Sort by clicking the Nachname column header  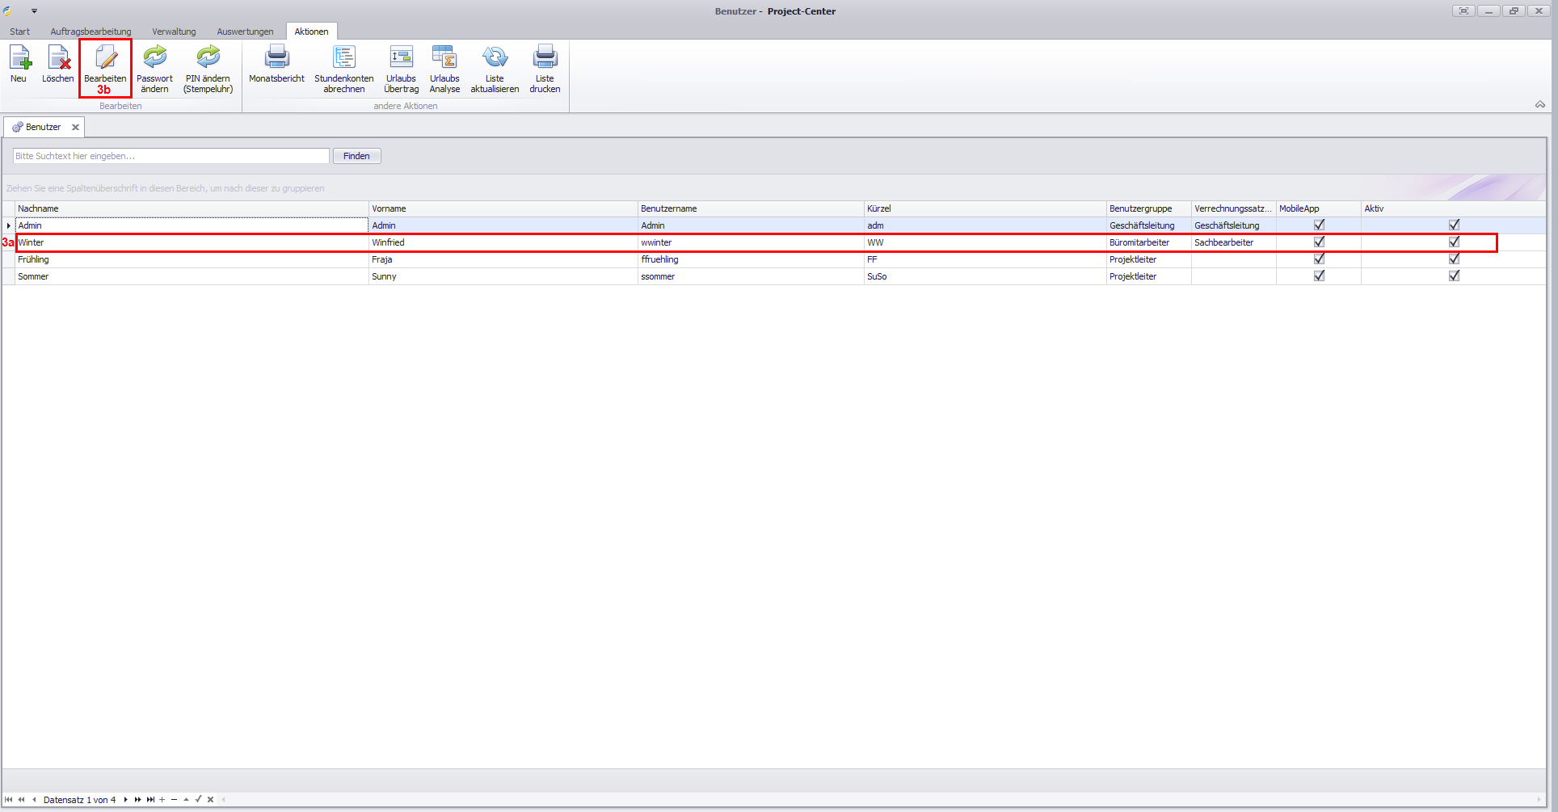point(191,208)
